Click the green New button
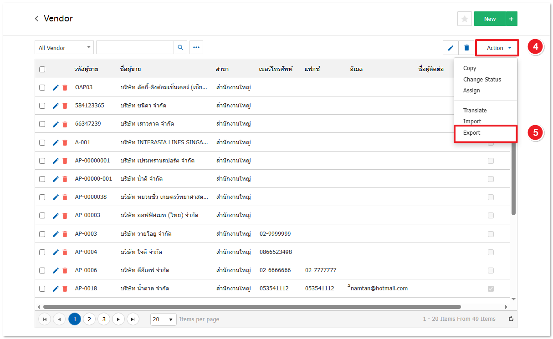 coord(490,19)
